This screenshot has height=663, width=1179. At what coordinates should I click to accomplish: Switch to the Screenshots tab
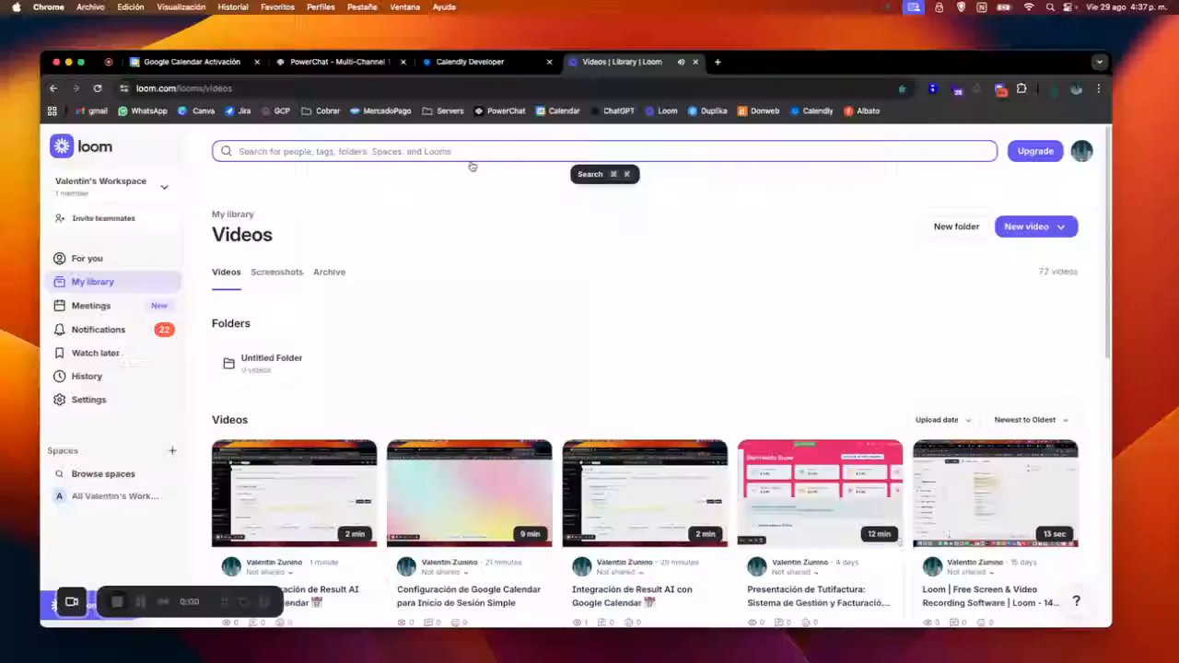coord(276,273)
